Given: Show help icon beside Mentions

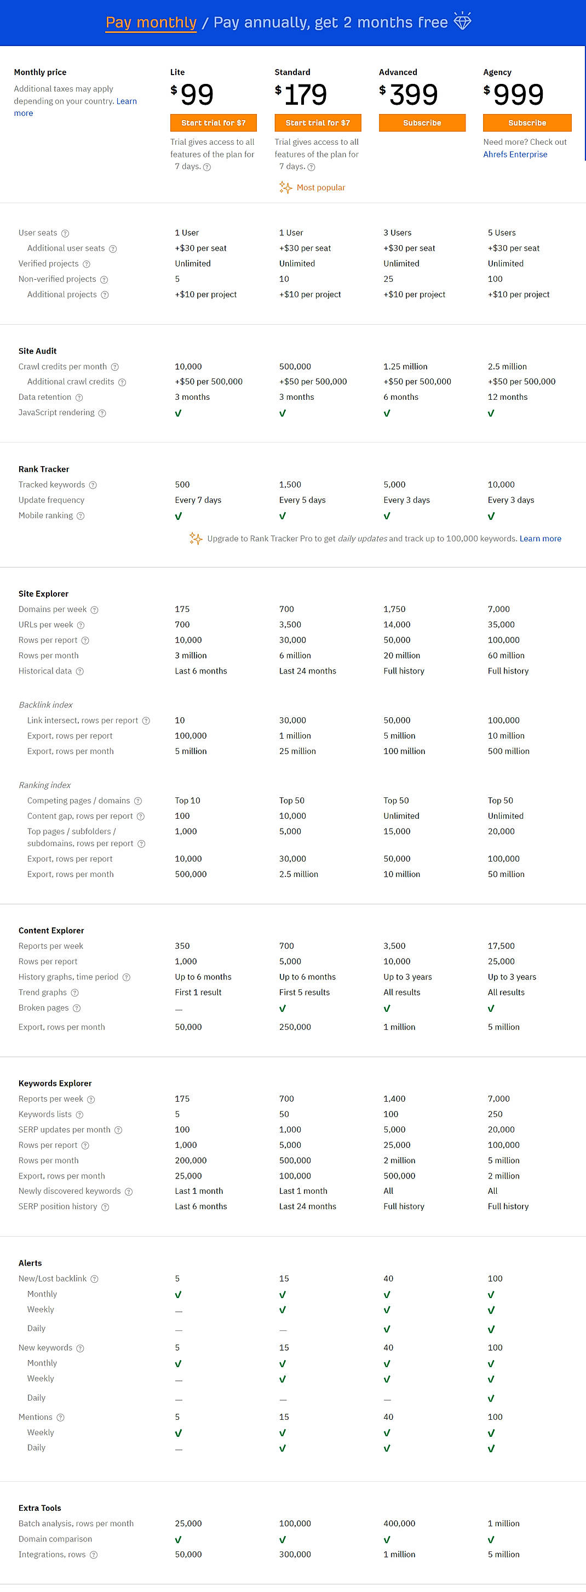Looking at the screenshot, I should pos(60,1418).
